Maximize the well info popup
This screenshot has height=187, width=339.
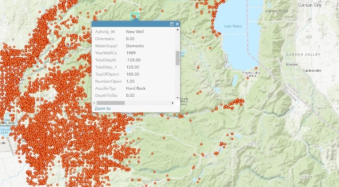[172, 24]
